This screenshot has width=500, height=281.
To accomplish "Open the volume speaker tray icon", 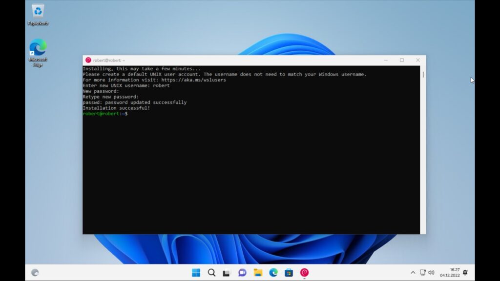I will coord(432,273).
